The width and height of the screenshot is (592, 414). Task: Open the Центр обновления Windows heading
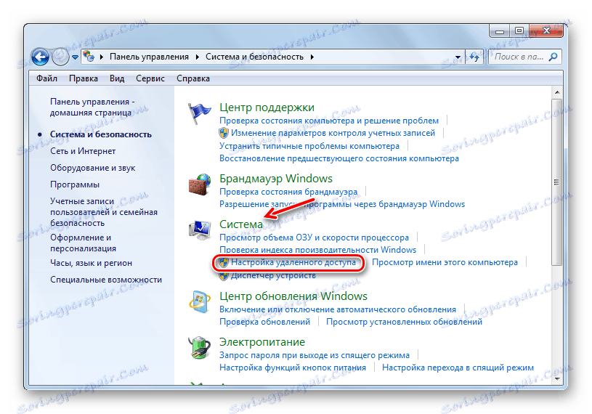(293, 296)
